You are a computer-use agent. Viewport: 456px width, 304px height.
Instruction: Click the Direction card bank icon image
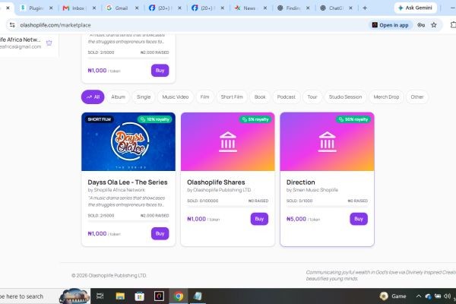click(x=327, y=142)
